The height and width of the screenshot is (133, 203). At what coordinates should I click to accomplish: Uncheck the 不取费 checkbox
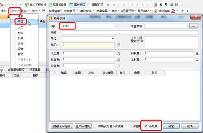click(146, 126)
